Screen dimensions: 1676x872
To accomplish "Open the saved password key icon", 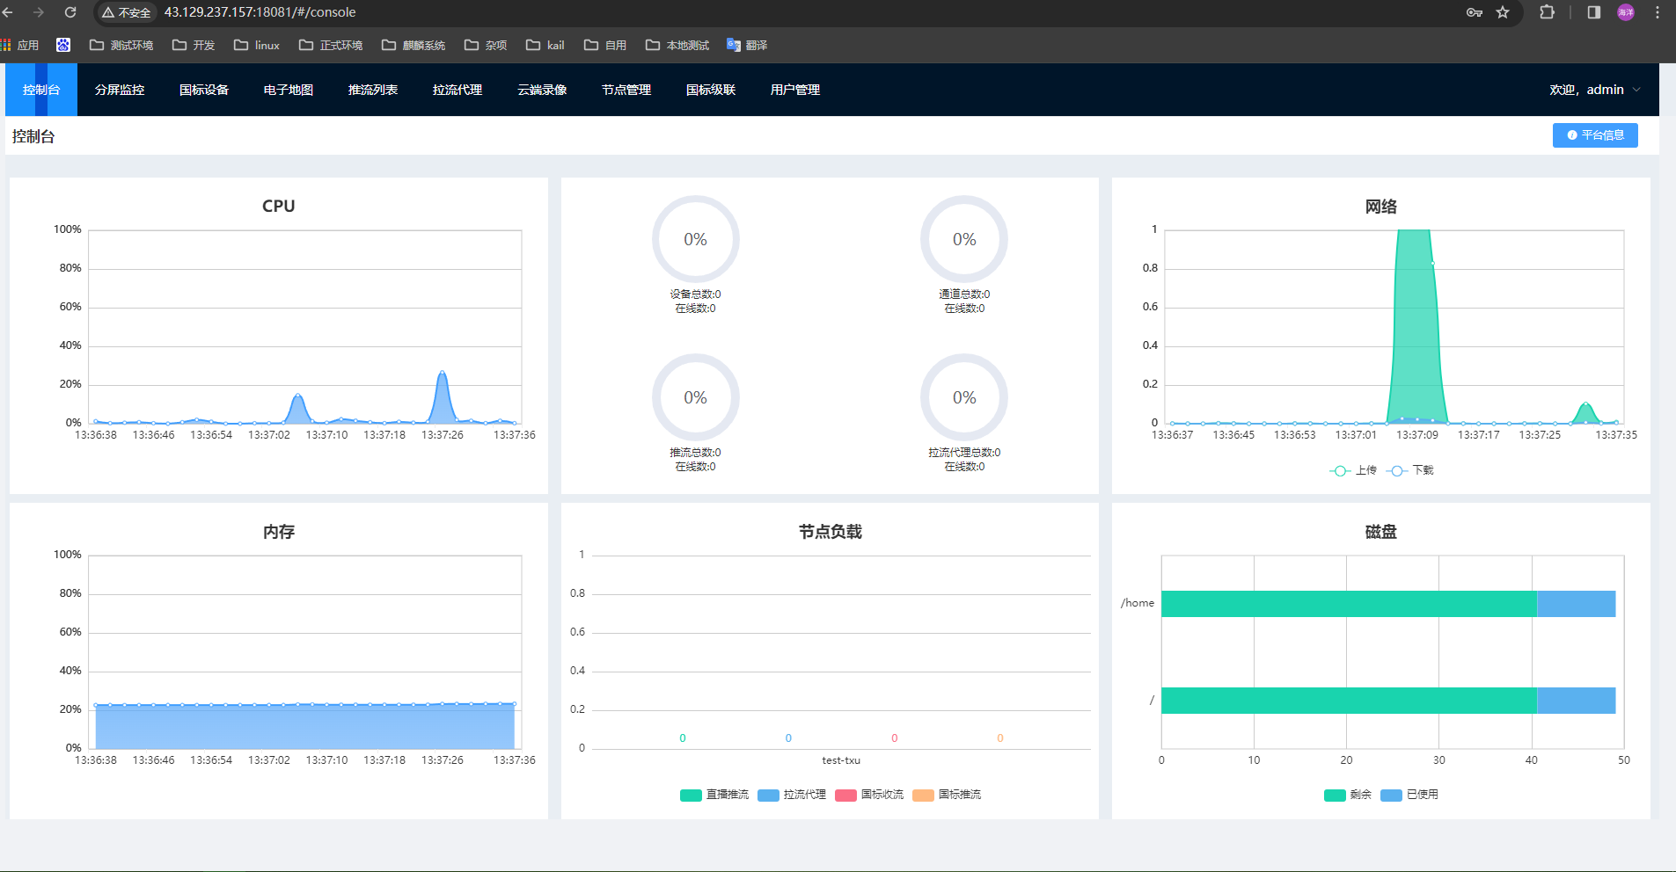I will coord(1475,12).
